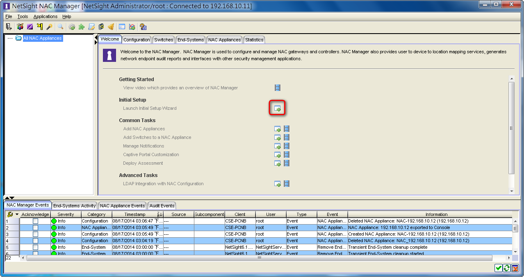Click the magic wand toolbar icon

[x=49, y=27]
